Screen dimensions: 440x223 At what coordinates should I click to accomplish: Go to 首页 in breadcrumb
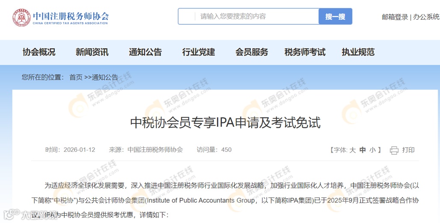[x=76, y=77]
